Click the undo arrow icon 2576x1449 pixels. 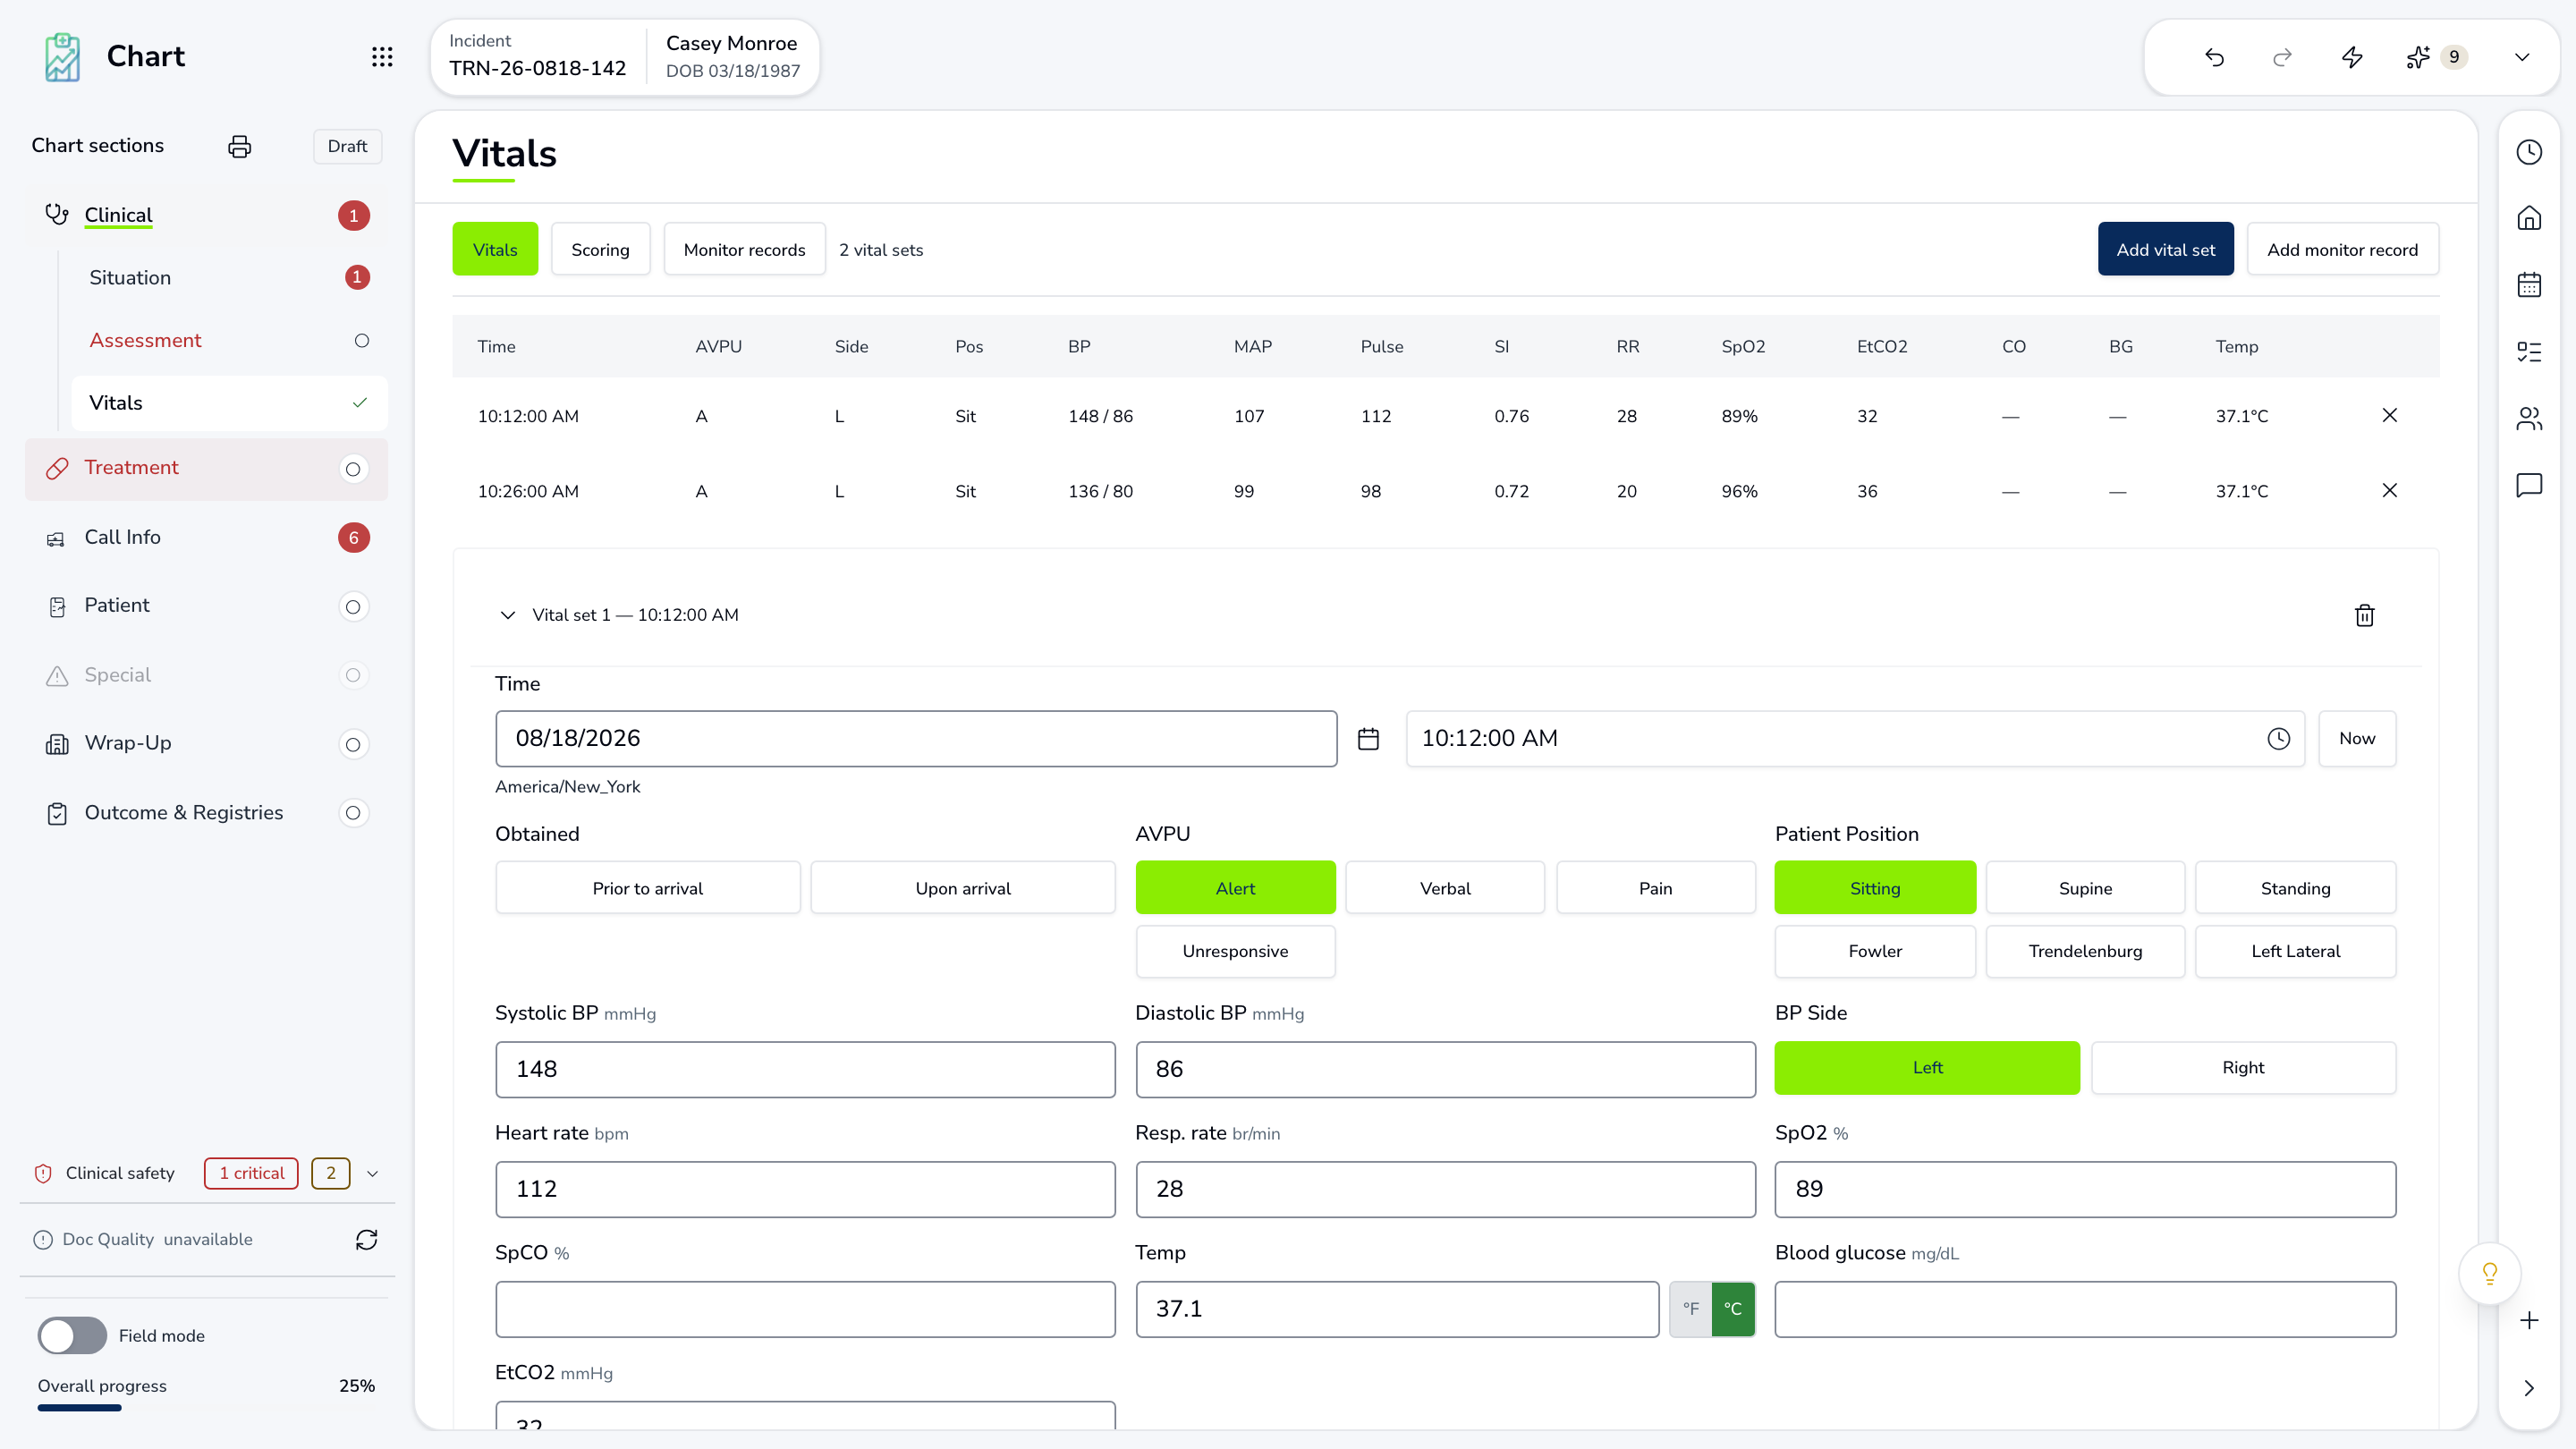pyautogui.click(x=2214, y=57)
